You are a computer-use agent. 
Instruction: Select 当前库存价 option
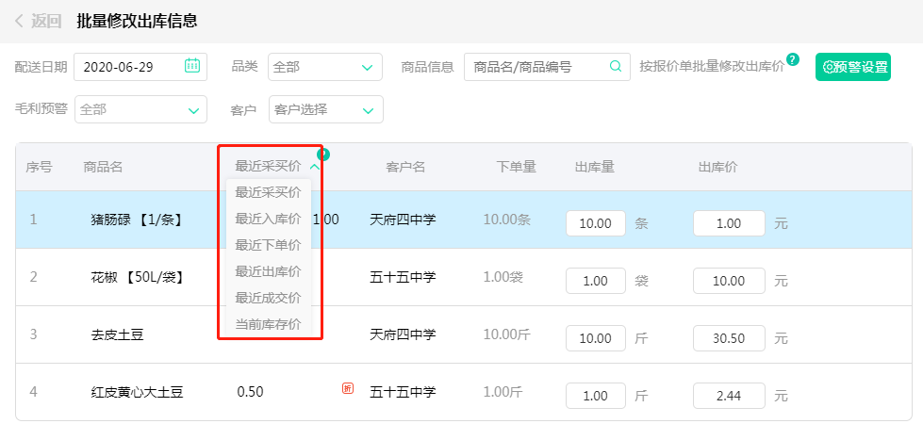click(268, 324)
